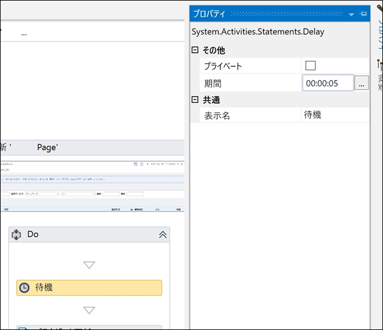Select the 期間 property label
The height and width of the screenshot is (330, 383).
[x=213, y=84]
